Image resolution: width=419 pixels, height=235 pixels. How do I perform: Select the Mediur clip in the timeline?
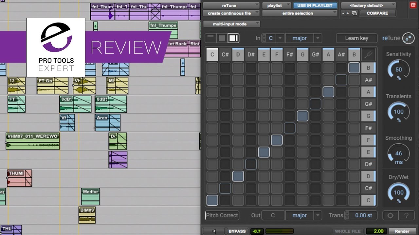pos(90,196)
